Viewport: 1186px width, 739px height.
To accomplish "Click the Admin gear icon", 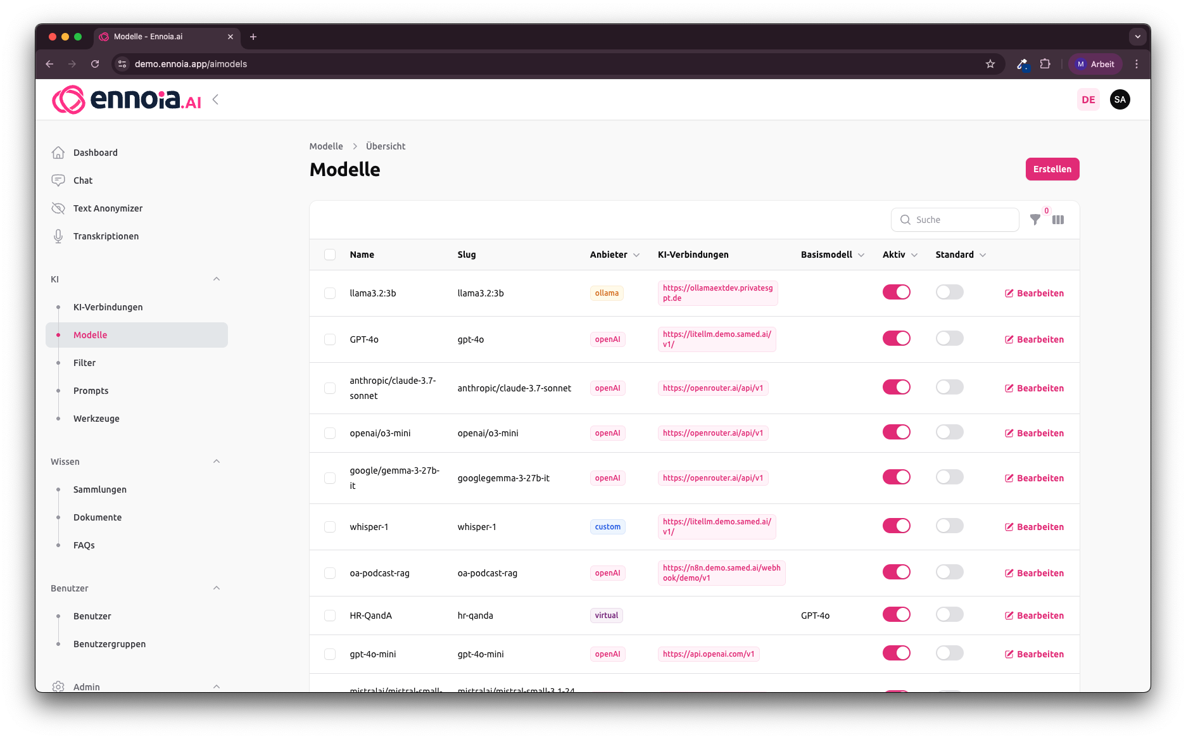I will point(58,686).
